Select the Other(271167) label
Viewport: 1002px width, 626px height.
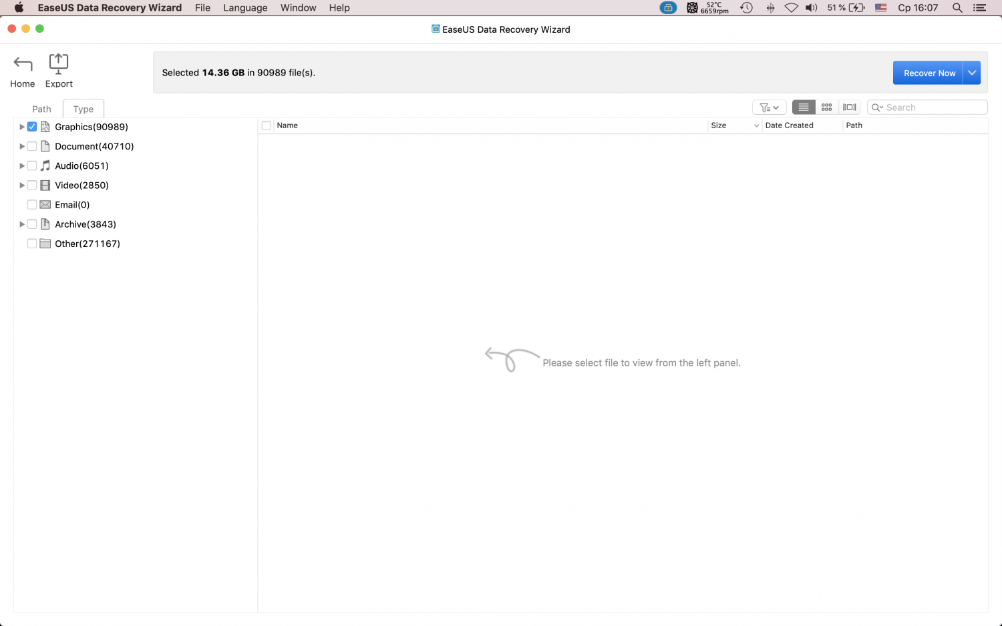(x=88, y=244)
